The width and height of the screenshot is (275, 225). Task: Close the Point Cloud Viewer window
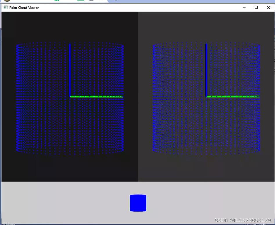(x=268, y=8)
